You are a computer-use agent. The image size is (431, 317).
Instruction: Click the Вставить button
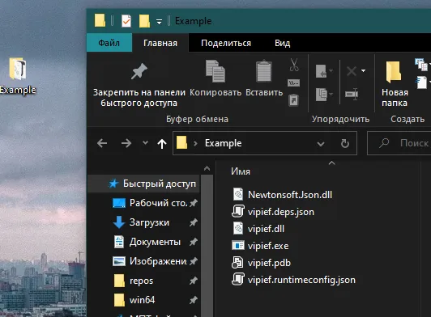pyautogui.click(x=264, y=78)
